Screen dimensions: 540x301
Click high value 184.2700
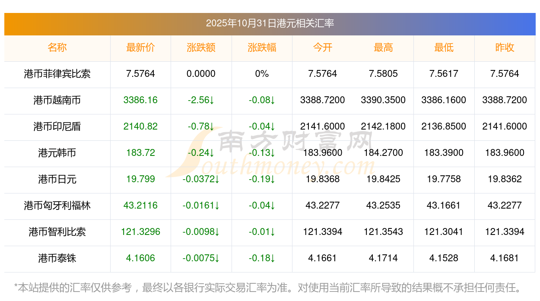click(x=383, y=153)
